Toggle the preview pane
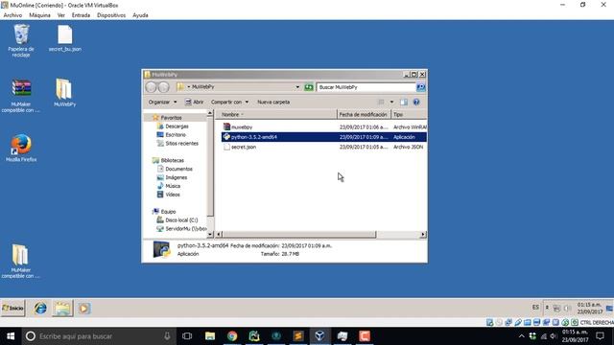The height and width of the screenshot is (345, 614). pos(404,103)
